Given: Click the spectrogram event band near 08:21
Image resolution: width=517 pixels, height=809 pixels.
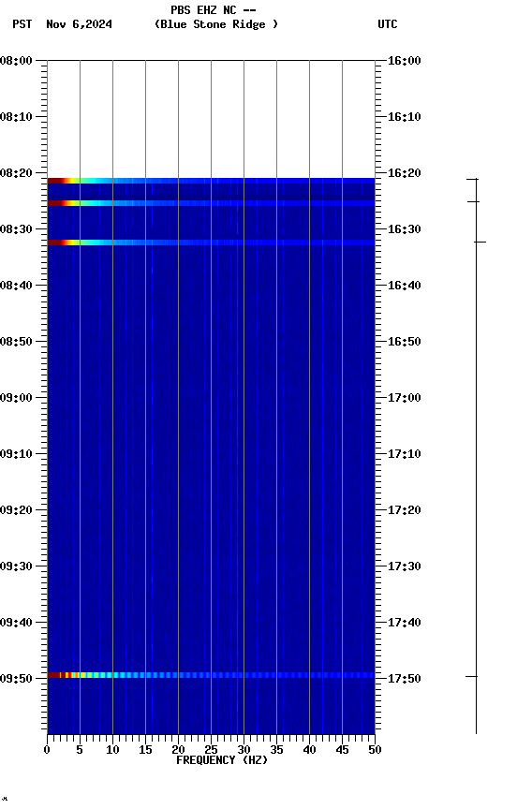Looking at the screenshot, I should tap(211, 181).
